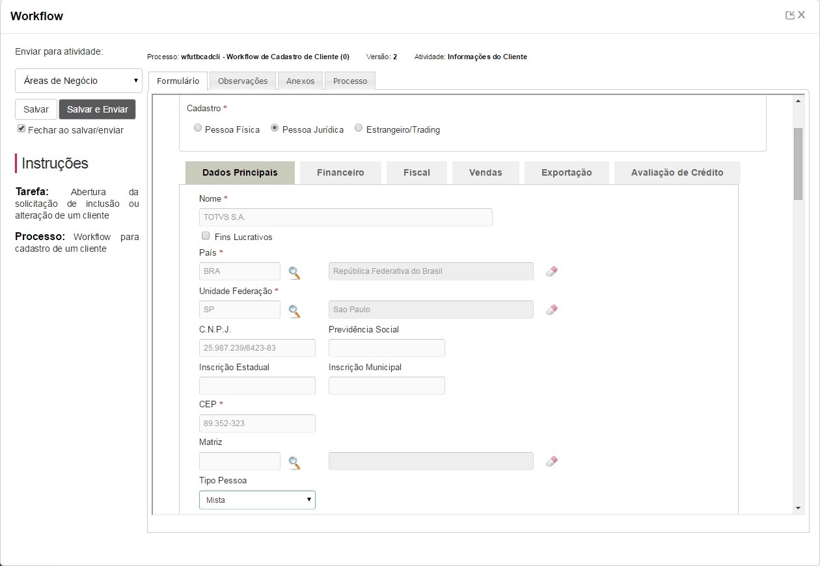Select the Pessoa Física radio option
The image size is (820, 566).
pos(198,129)
